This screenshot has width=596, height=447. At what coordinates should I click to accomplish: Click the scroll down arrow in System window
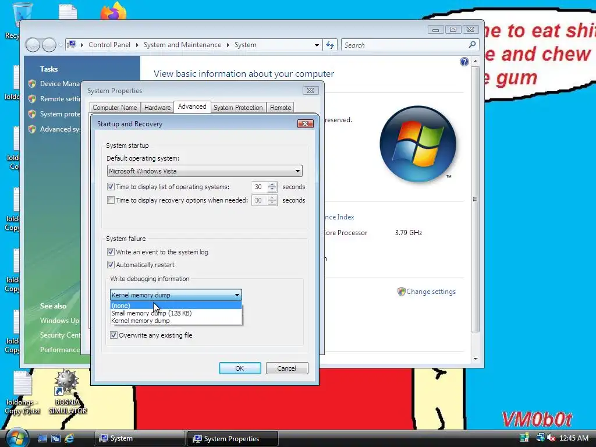[475, 359]
